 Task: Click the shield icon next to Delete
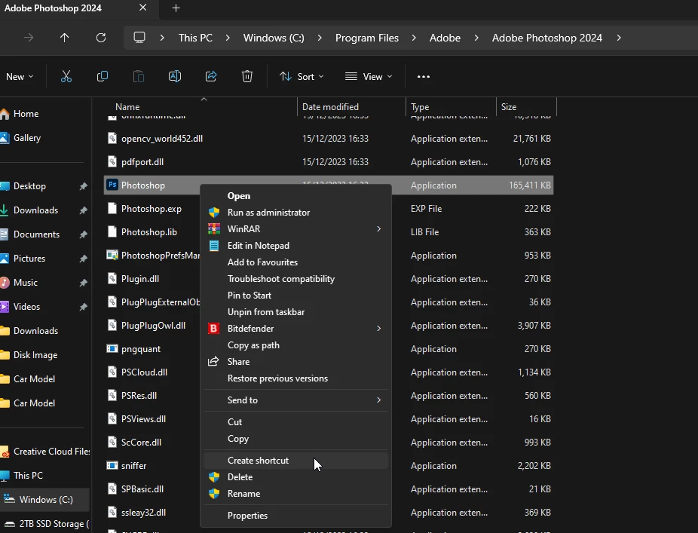coord(214,477)
